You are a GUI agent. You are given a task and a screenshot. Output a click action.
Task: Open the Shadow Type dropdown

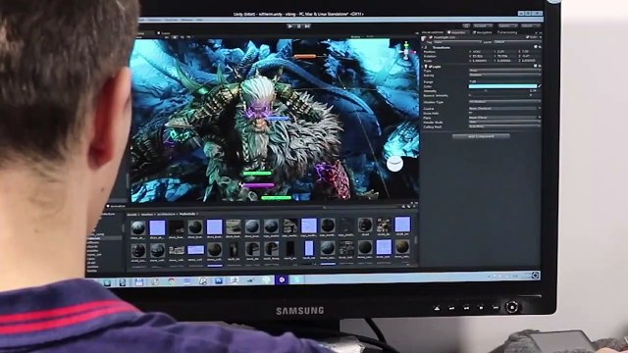pyautogui.click(x=505, y=102)
